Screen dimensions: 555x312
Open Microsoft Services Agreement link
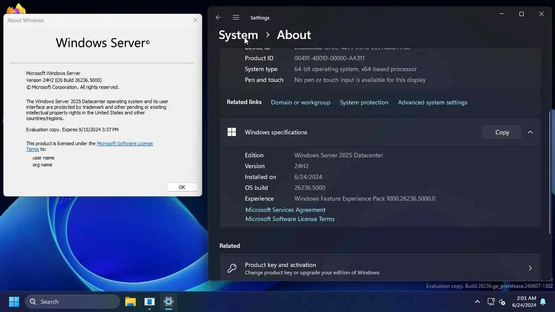click(285, 210)
